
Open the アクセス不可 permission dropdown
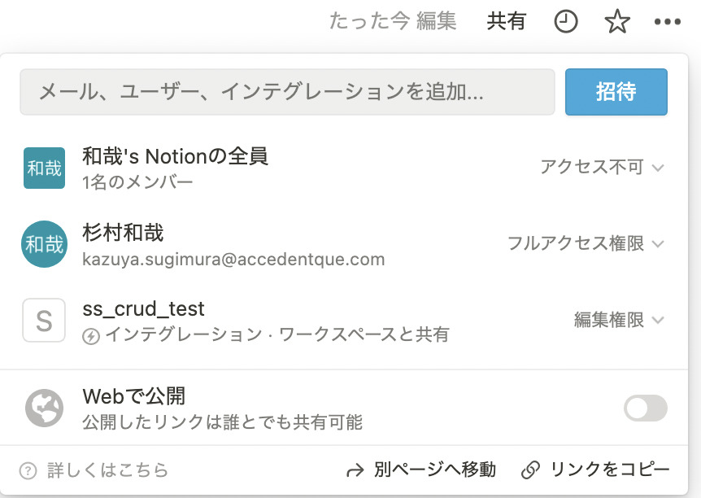pyautogui.click(x=602, y=168)
